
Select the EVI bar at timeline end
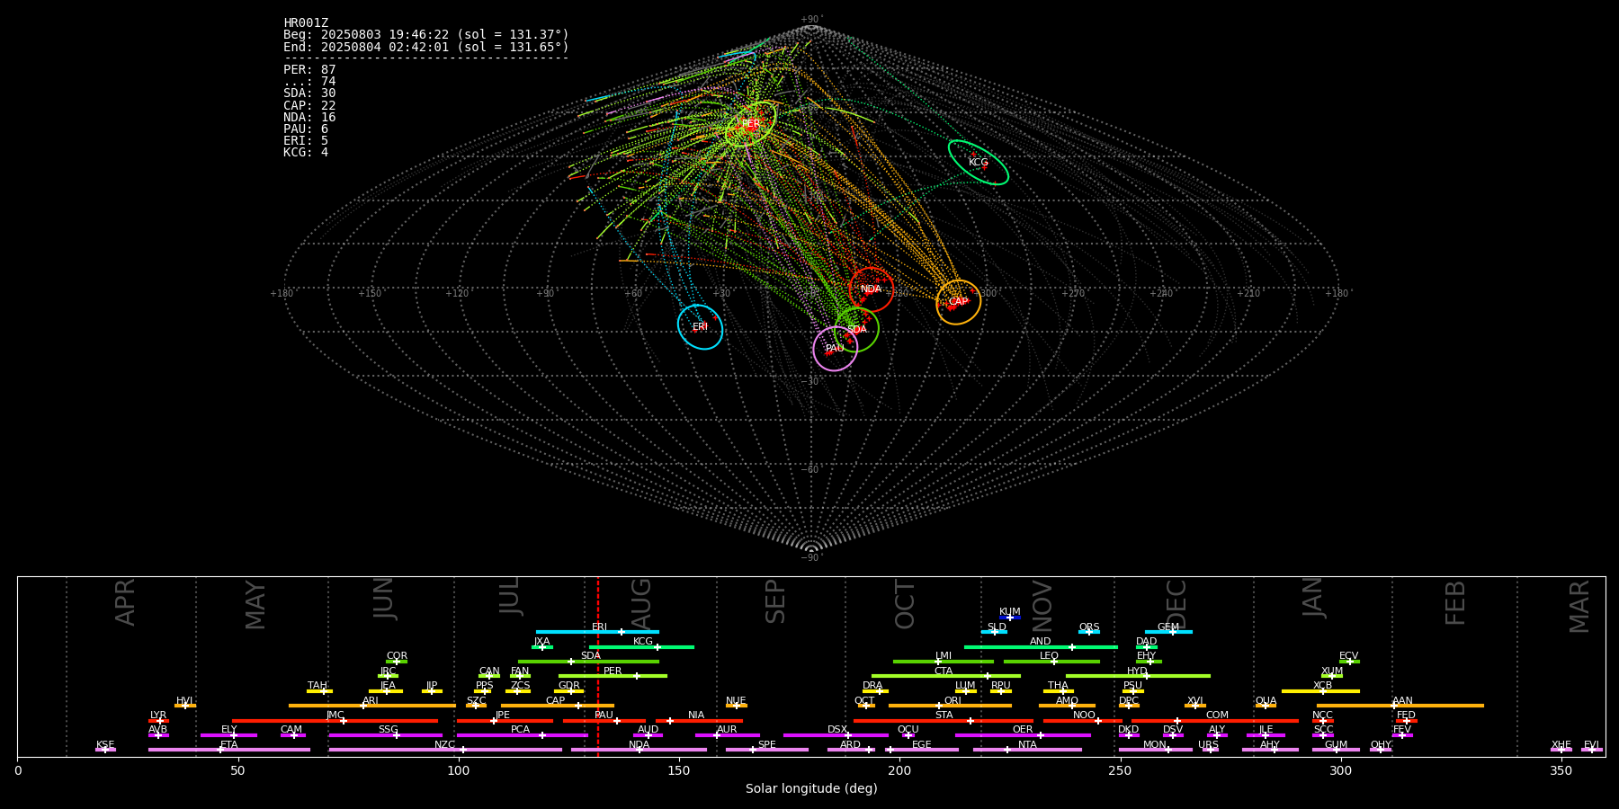(1592, 750)
